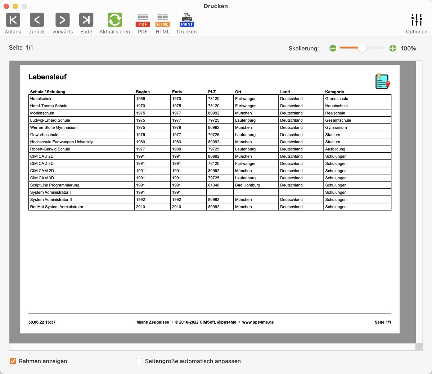
Task: Select the ScriptLink Programmierung cell
Action: [81, 185]
